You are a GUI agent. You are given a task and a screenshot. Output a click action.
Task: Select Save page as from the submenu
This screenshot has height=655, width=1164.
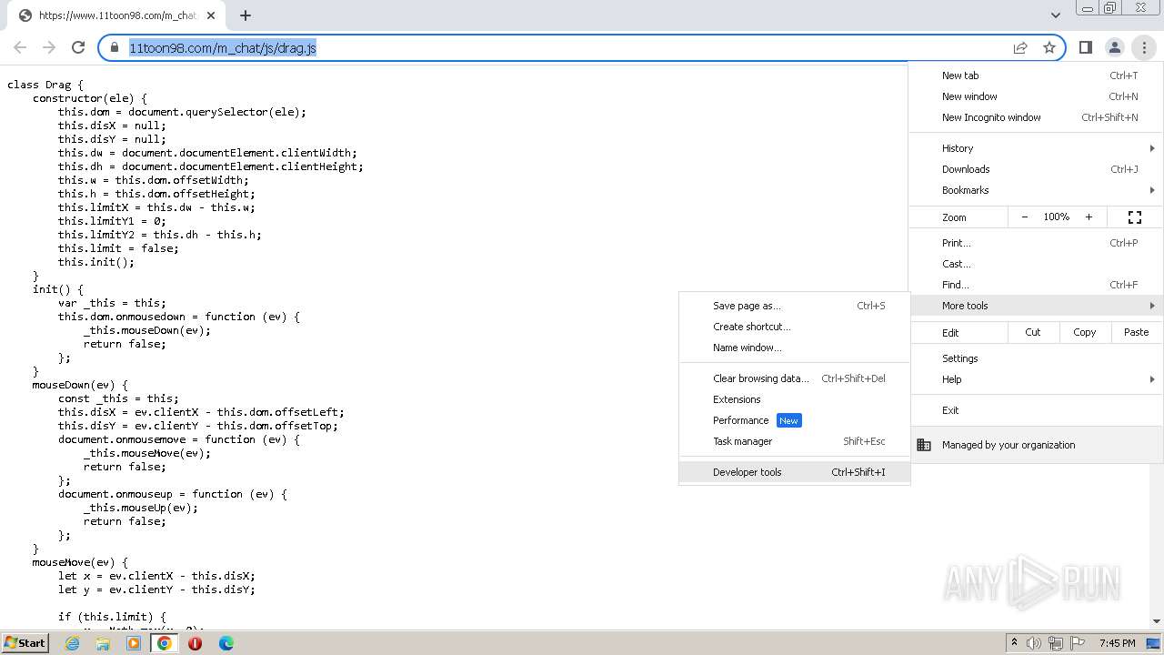[x=794, y=306]
